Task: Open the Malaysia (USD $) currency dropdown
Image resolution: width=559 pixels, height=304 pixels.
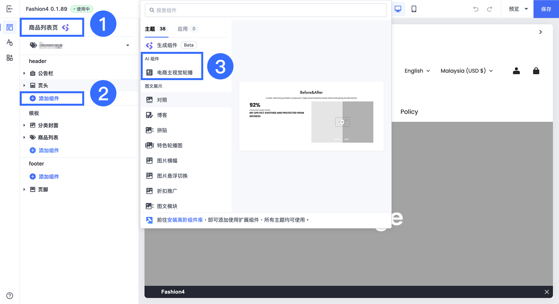Action: [467, 71]
